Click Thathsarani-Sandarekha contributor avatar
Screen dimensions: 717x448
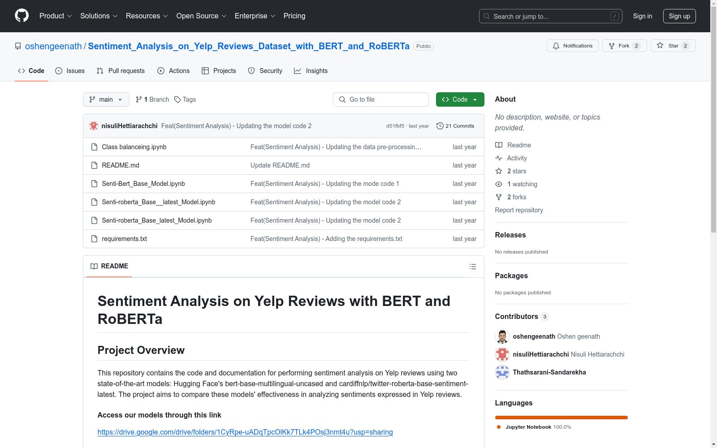coord(502,372)
